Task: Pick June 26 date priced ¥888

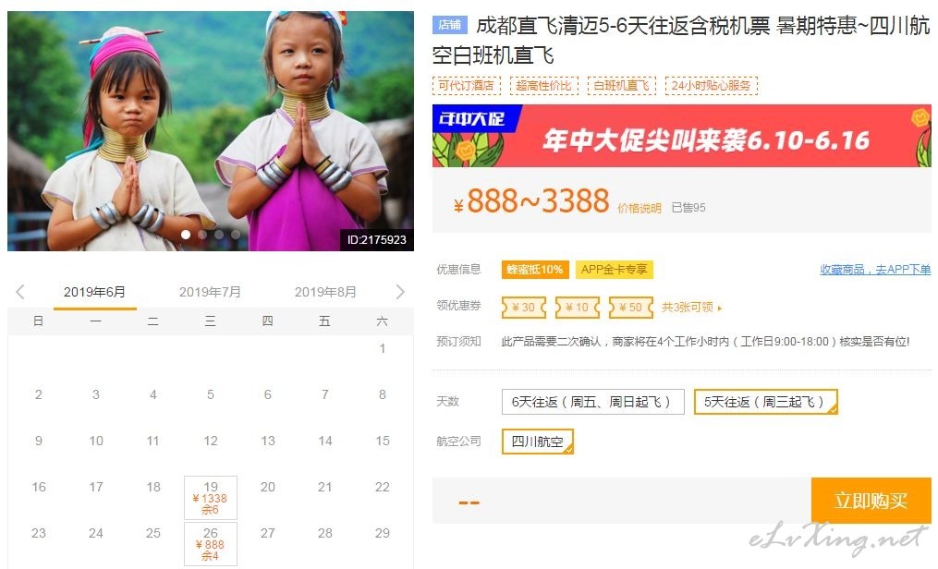Action: point(211,543)
